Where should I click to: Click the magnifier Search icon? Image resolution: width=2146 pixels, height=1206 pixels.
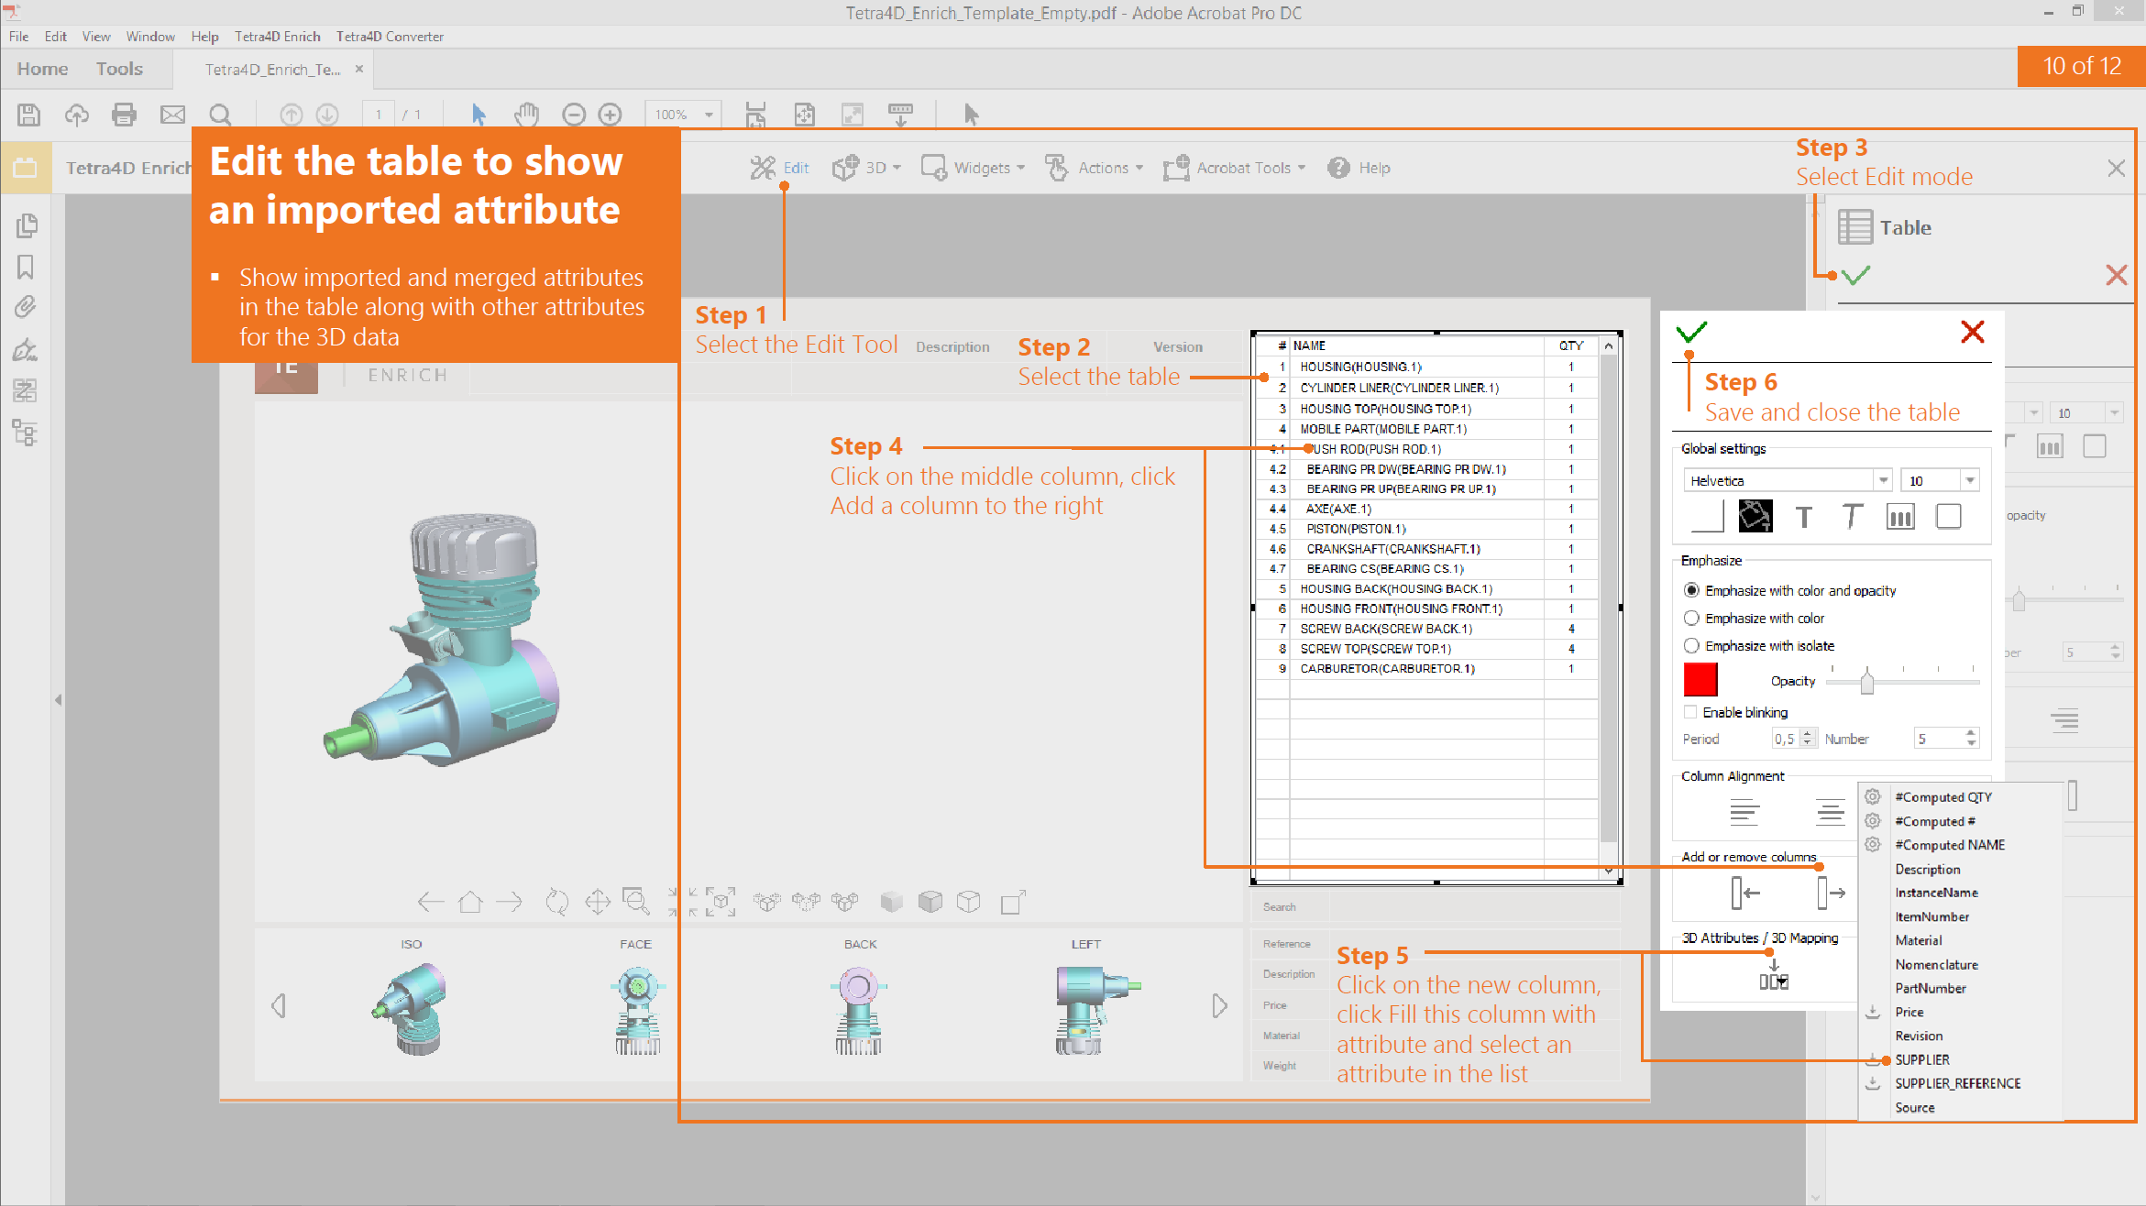[220, 115]
